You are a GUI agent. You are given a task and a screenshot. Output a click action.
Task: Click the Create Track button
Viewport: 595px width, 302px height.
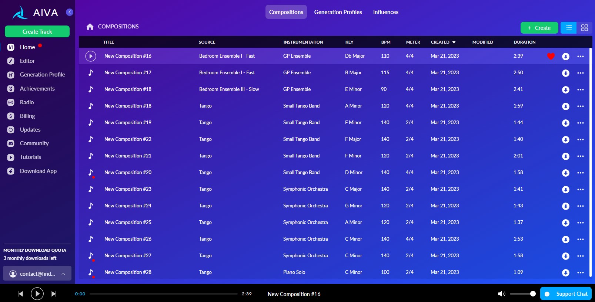click(37, 31)
